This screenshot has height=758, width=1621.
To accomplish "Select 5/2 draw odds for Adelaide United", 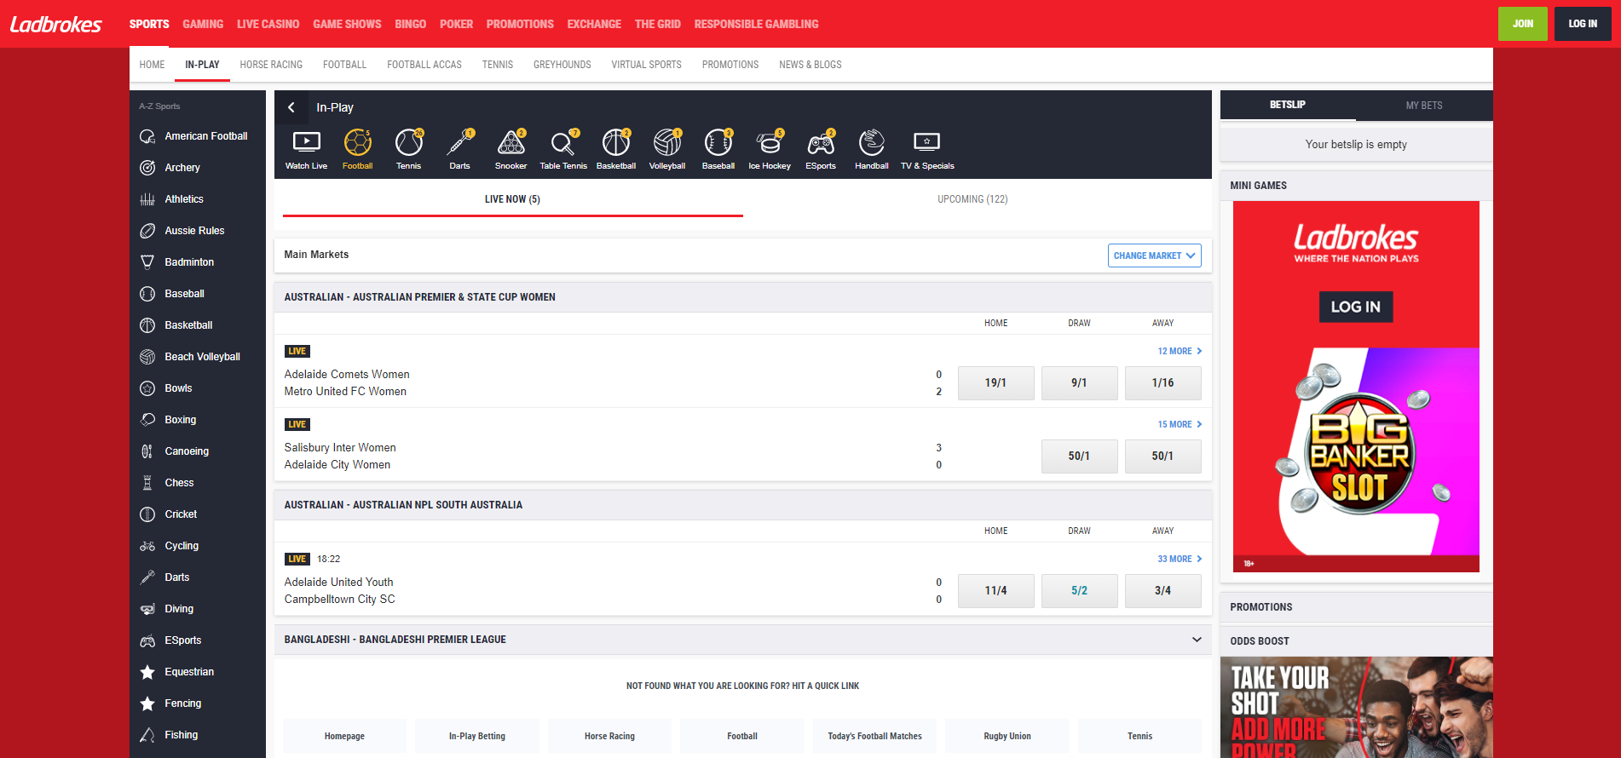I will (1079, 591).
